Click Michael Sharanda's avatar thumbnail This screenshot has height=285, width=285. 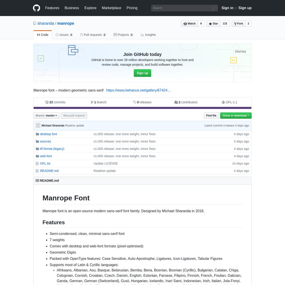[x=38, y=126]
